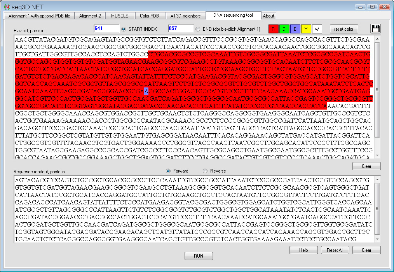Select the START INDEX radio button
The height and width of the screenshot is (272, 394).
point(124,29)
